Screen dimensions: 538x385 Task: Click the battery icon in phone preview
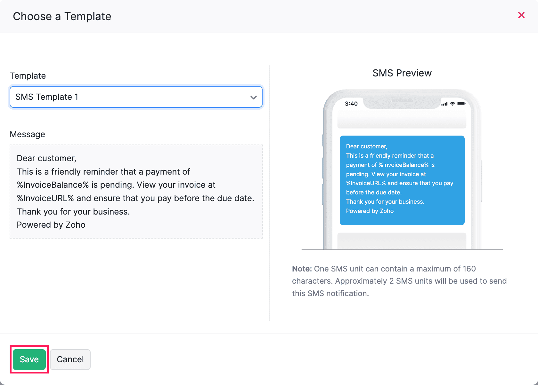point(461,104)
